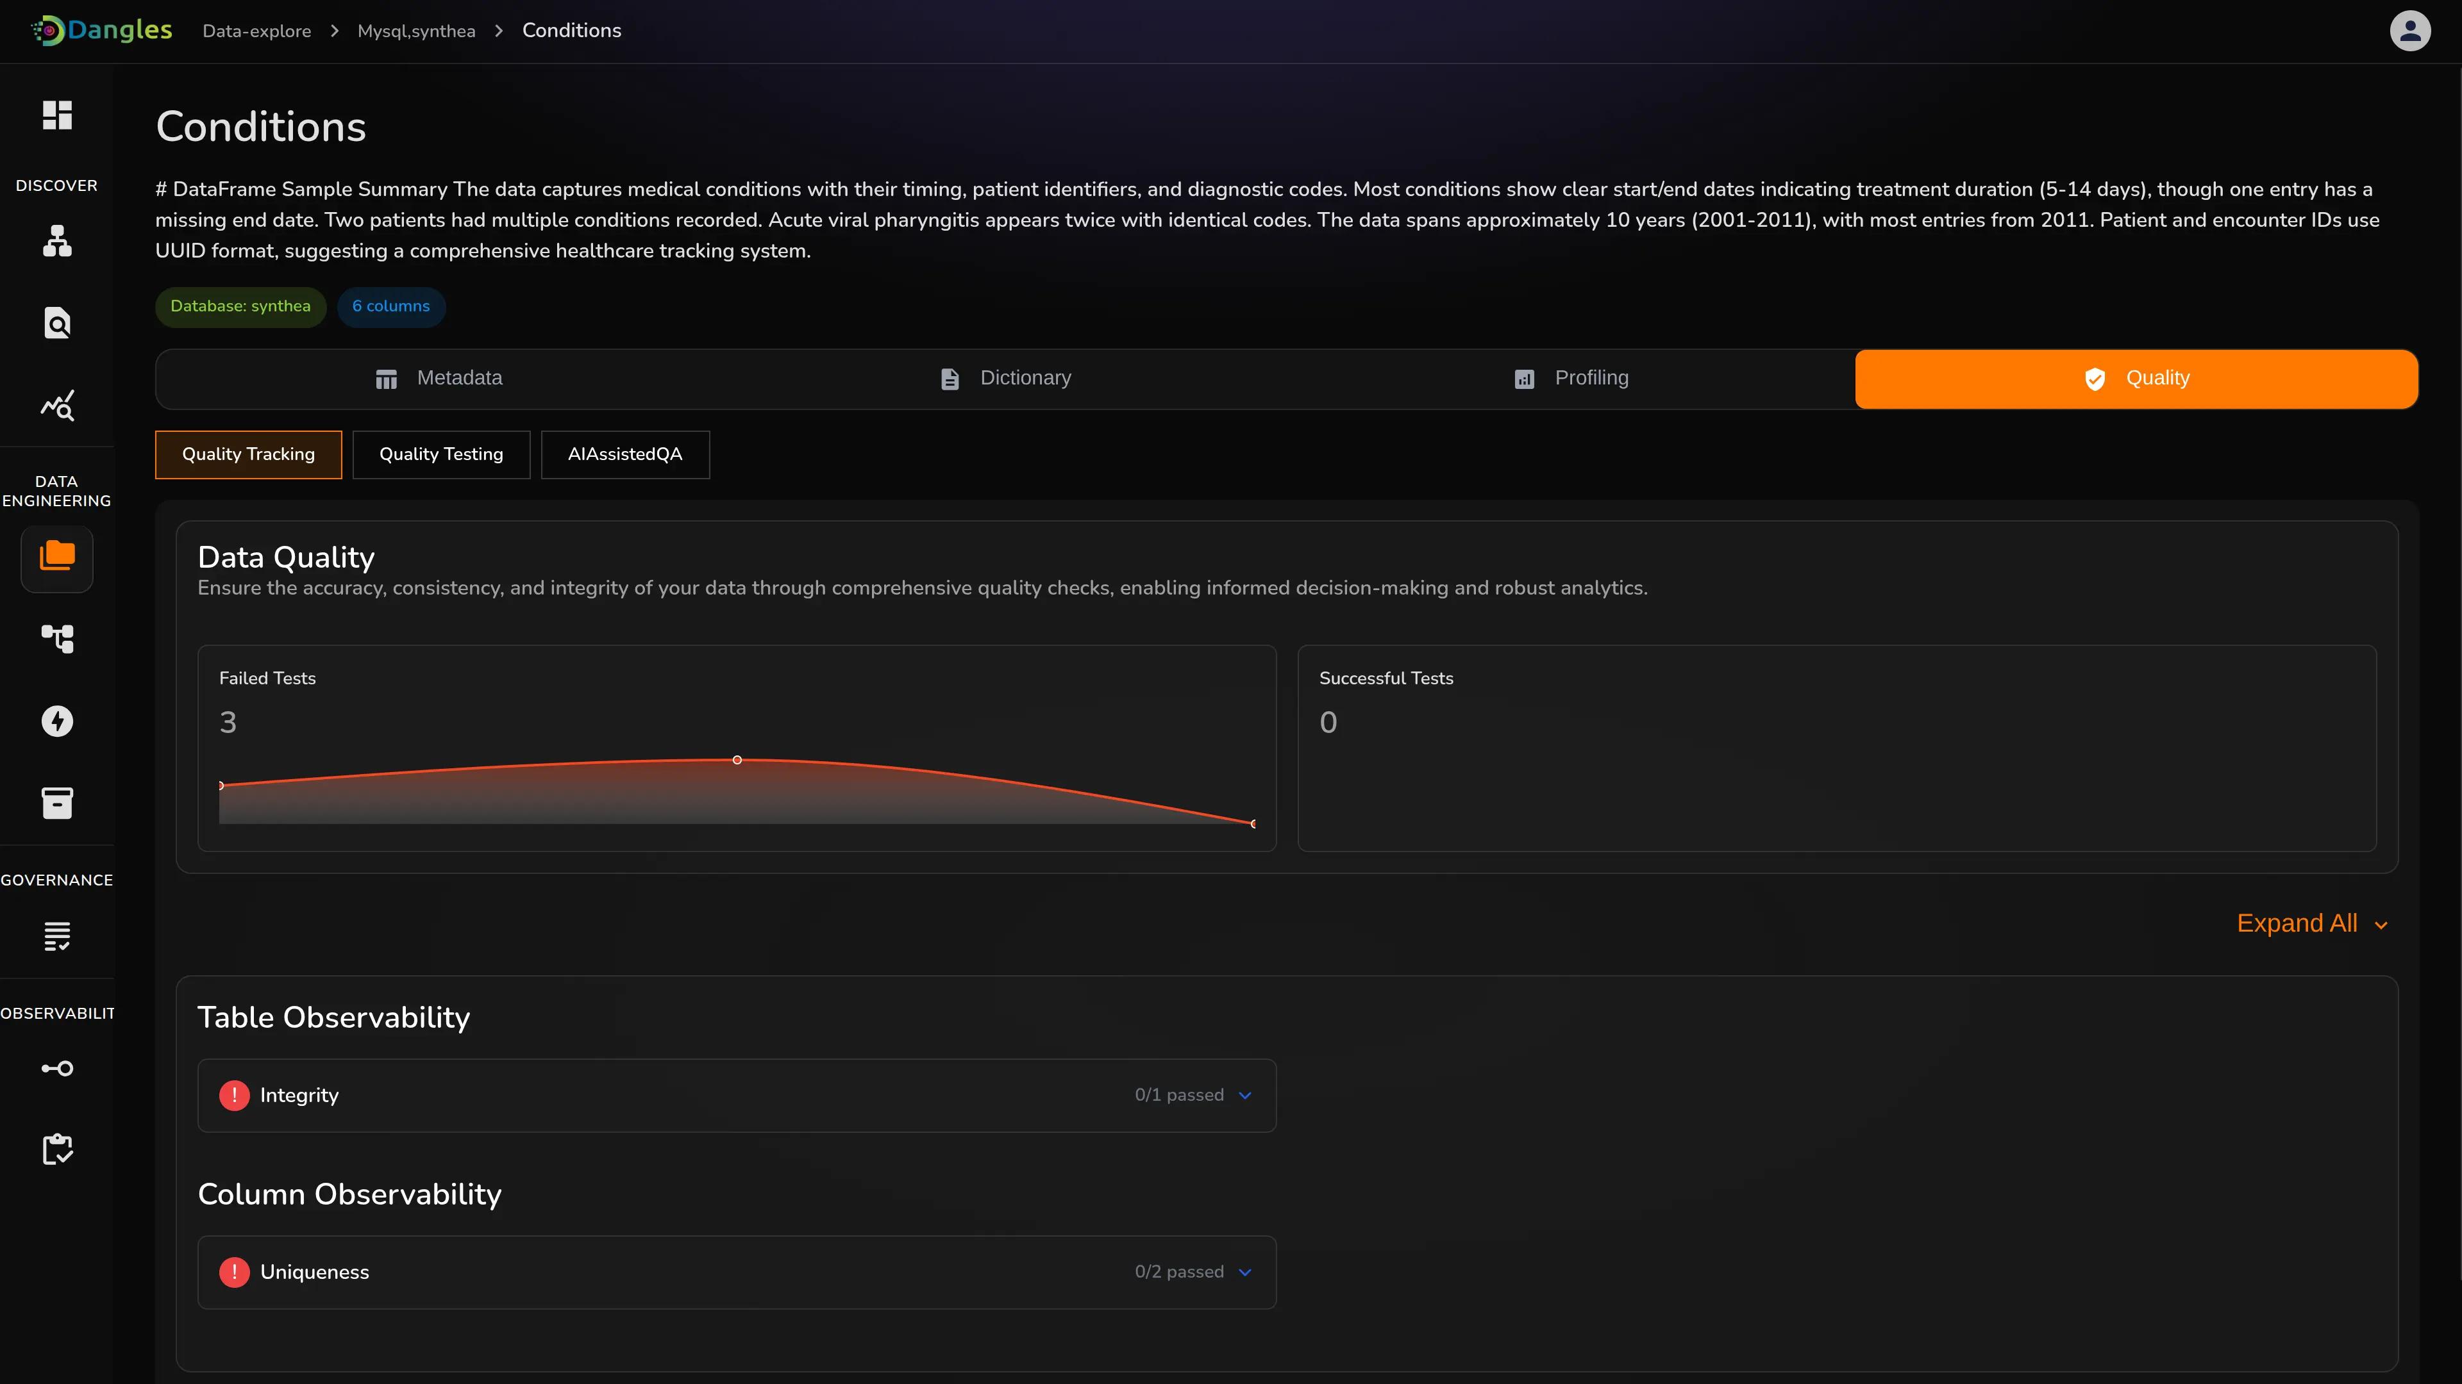Open the document search icon in sidebar
2462x1384 pixels.
tap(56, 324)
